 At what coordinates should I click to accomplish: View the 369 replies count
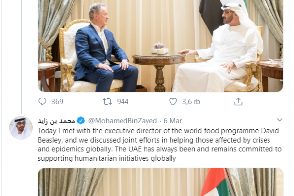click(x=57, y=102)
